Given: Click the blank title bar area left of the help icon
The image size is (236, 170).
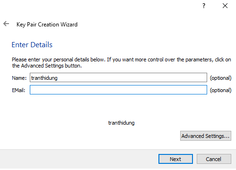Looking at the screenshot, I should pos(101,6).
